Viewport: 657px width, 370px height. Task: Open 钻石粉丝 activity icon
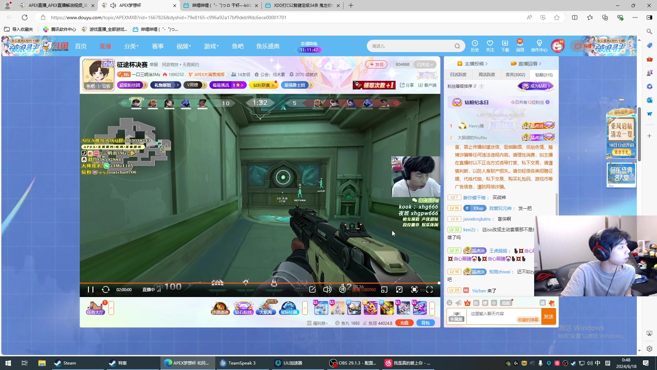pyautogui.click(x=243, y=308)
